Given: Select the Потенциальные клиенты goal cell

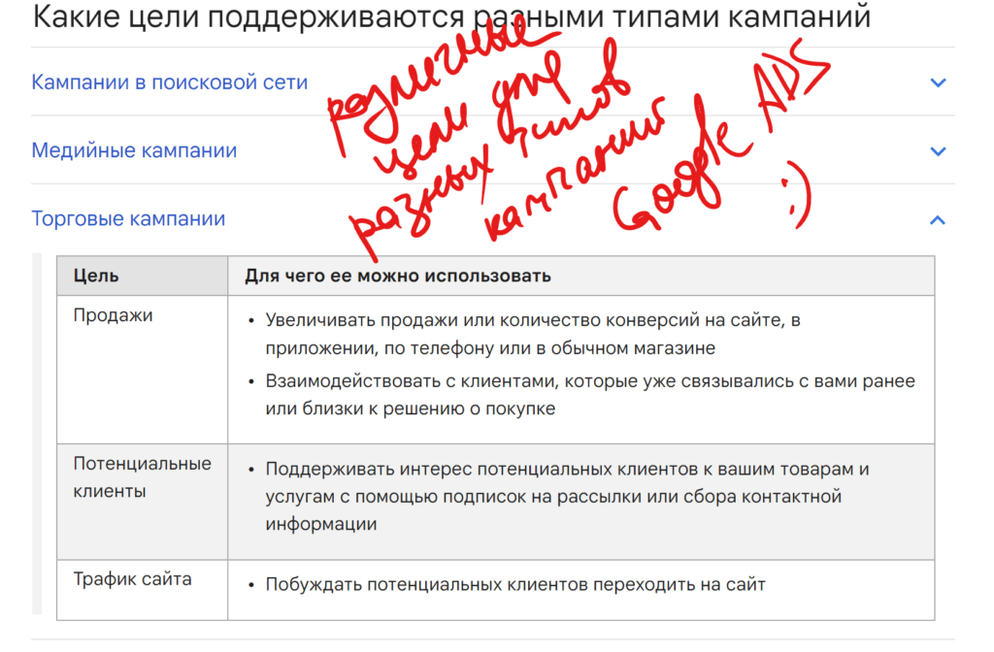Looking at the screenshot, I should [143, 502].
